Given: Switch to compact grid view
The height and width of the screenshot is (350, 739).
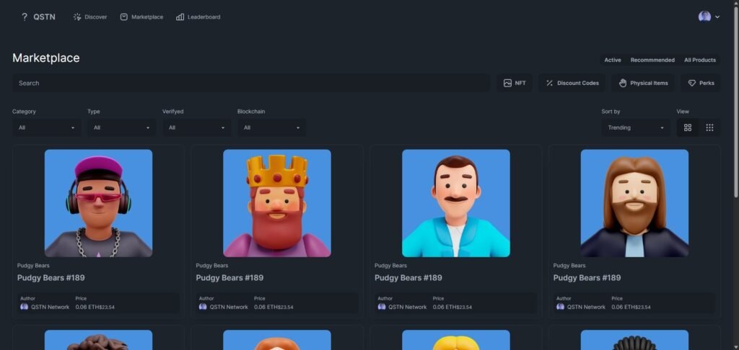Looking at the screenshot, I should click(709, 127).
